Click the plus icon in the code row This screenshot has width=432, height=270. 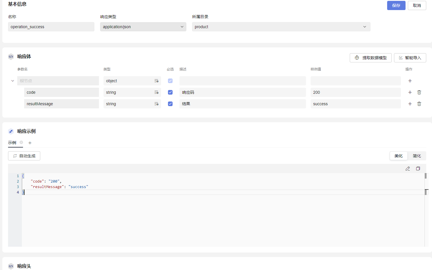click(410, 92)
